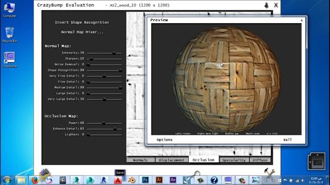The height and width of the screenshot is (185, 330).
Task: Click the Lighten slider handle
Action: [x=88, y=135]
